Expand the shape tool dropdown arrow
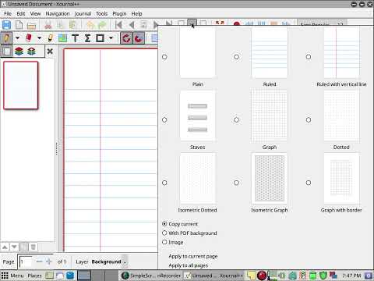The height and width of the screenshot is (281, 374). click(x=111, y=38)
